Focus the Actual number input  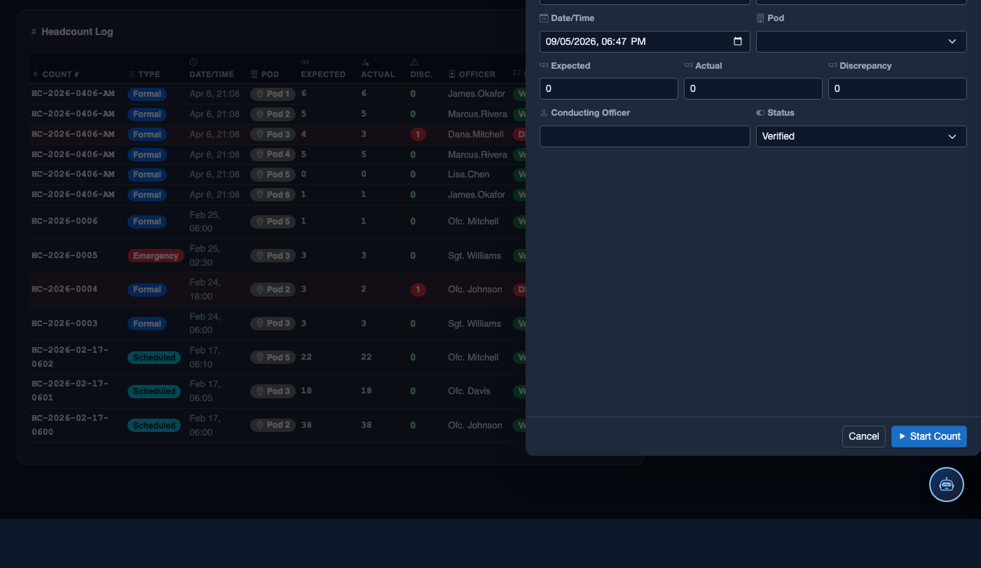click(753, 88)
